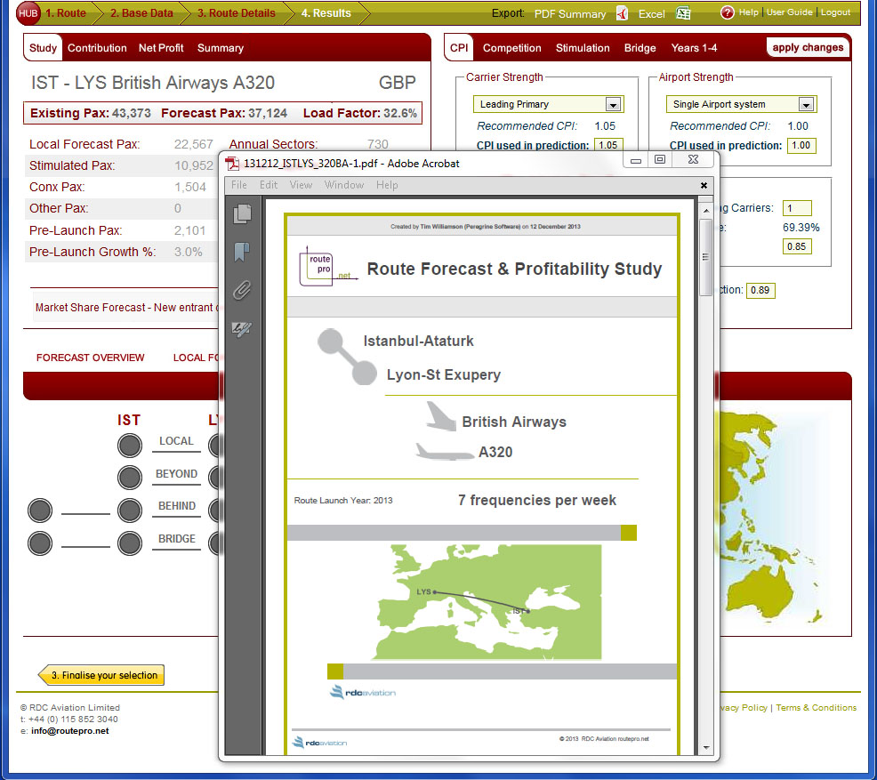
Task: Open the Edit menu in Acrobat
Action: click(269, 185)
